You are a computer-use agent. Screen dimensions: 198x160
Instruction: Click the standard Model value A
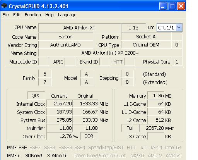point(87,74)
